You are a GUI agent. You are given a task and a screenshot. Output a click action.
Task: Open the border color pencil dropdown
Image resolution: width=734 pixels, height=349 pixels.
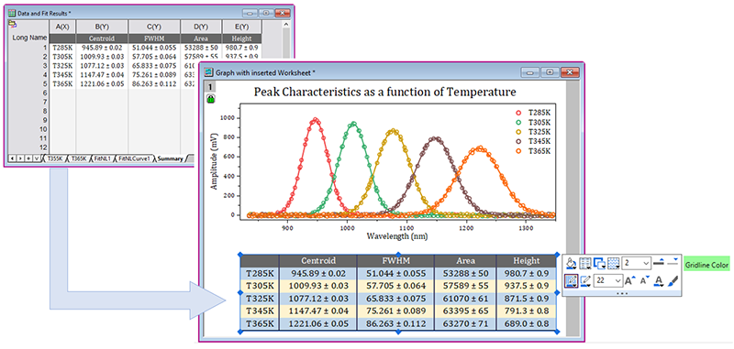(x=585, y=281)
